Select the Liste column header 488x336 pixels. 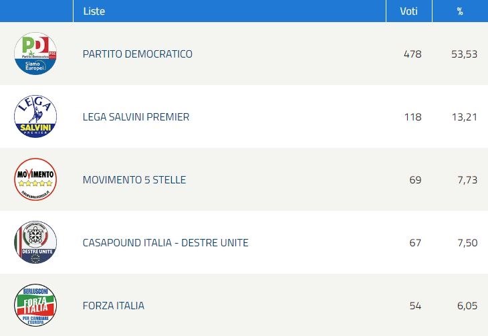point(94,11)
